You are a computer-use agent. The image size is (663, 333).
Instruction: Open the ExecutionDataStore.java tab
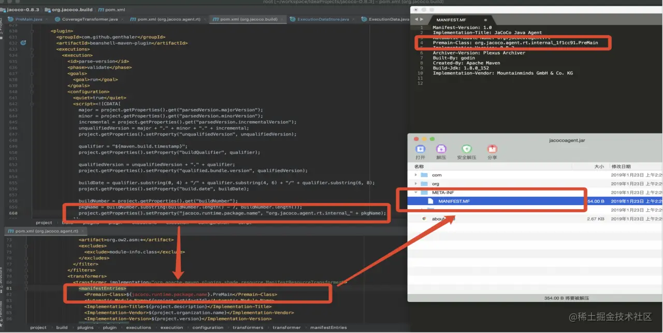point(323,19)
